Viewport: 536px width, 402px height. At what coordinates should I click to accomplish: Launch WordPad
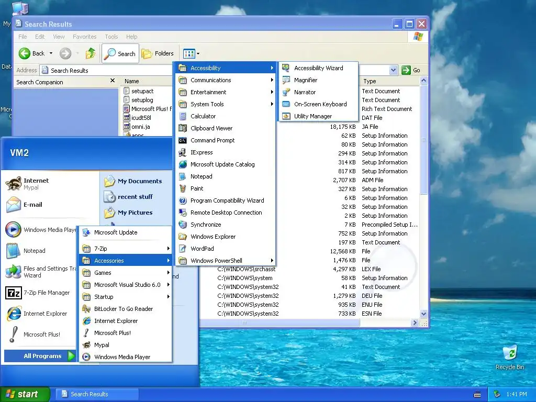coord(226,249)
